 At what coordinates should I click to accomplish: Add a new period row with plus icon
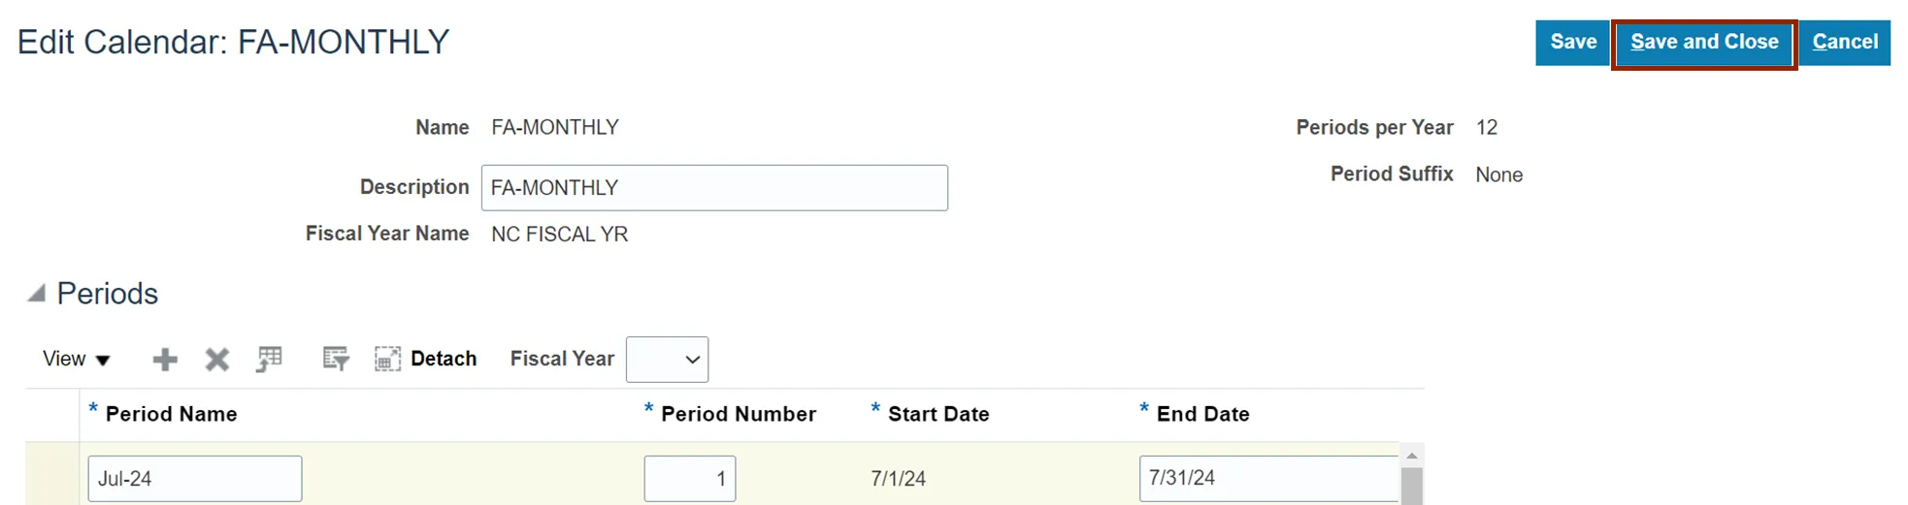tap(165, 360)
